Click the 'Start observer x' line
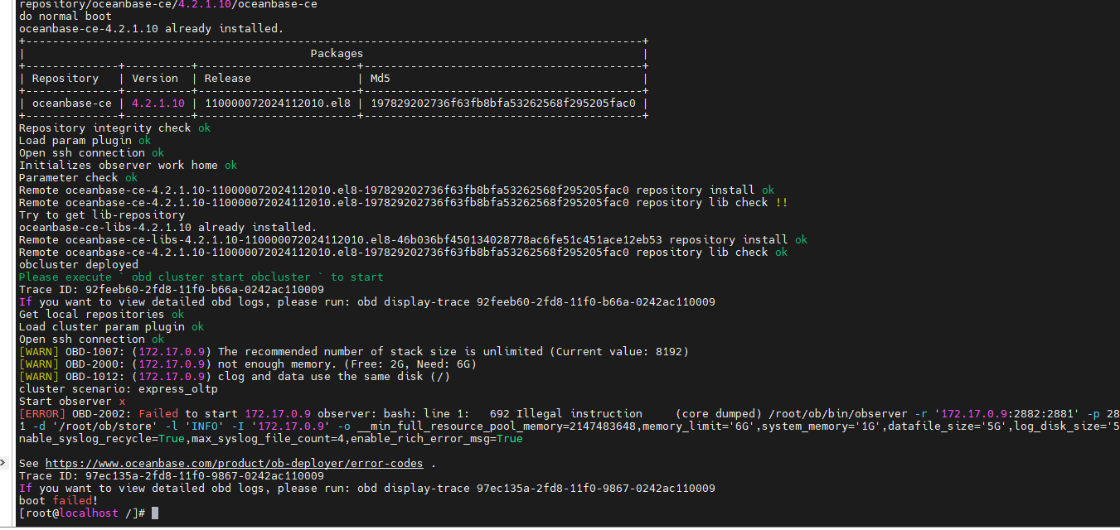 pos(72,402)
